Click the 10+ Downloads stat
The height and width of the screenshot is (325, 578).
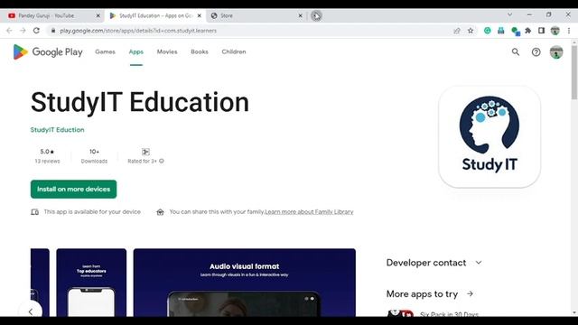(94, 156)
